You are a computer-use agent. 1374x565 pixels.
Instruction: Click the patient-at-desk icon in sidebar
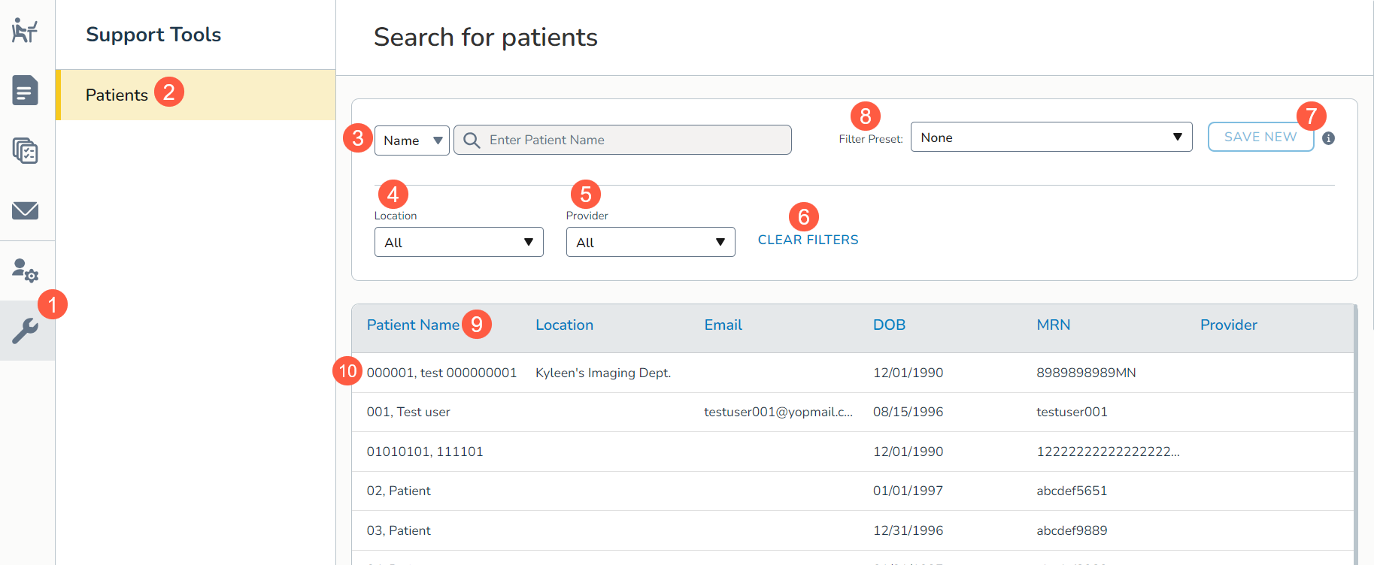pos(25,31)
